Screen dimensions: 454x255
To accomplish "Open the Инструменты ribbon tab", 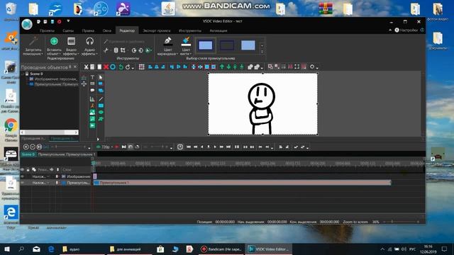I will pos(190,30).
